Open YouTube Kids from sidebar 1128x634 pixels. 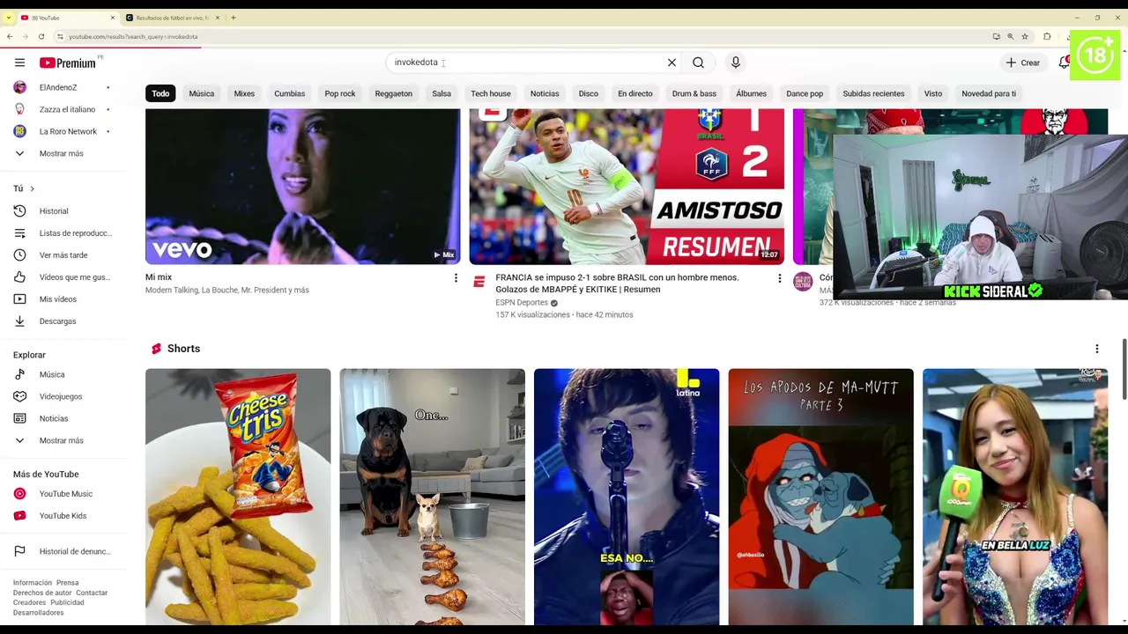pyautogui.click(x=63, y=516)
